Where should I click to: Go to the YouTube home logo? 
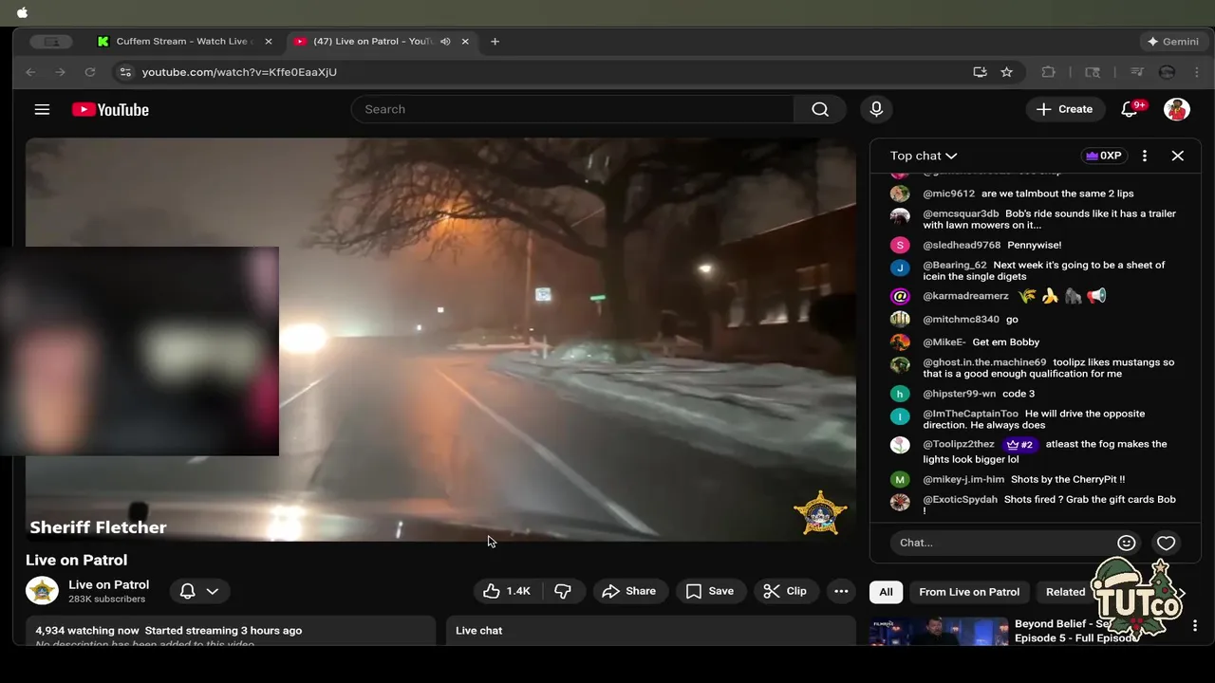[110, 109]
